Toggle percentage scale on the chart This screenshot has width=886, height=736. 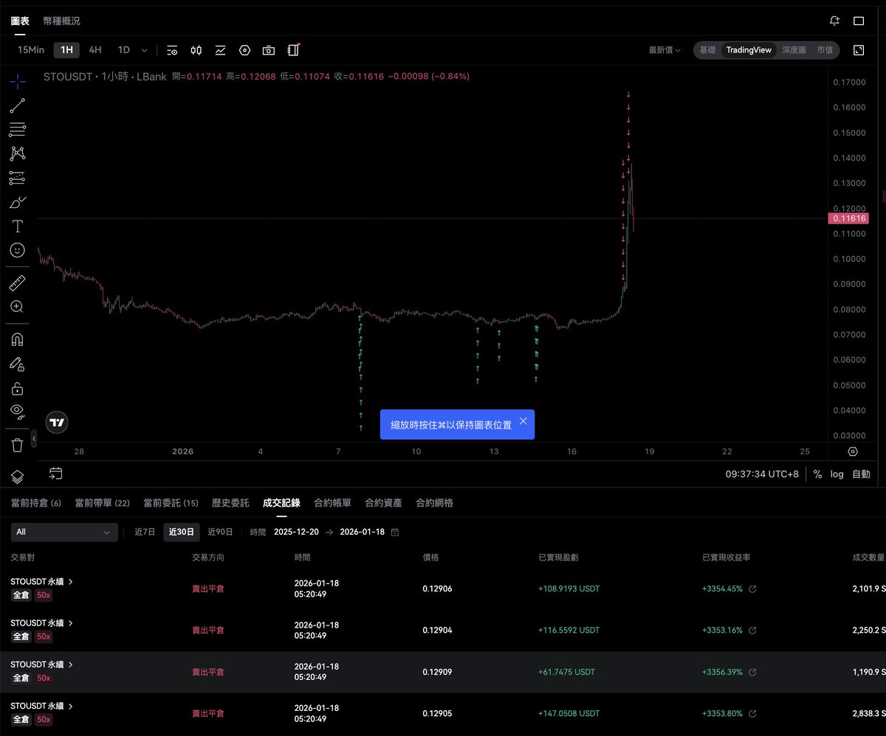(817, 474)
